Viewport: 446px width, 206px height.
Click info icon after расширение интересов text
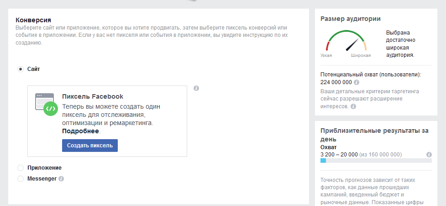pyautogui.click(x=353, y=106)
